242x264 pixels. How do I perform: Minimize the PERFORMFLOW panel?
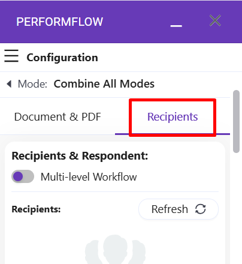click(176, 26)
